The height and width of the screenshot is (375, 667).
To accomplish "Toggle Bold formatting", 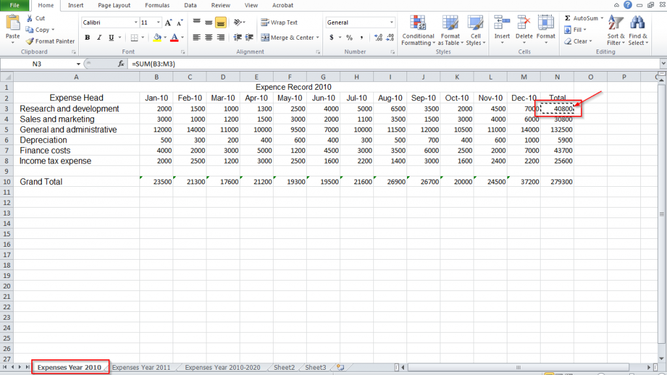I will [x=87, y=38].
